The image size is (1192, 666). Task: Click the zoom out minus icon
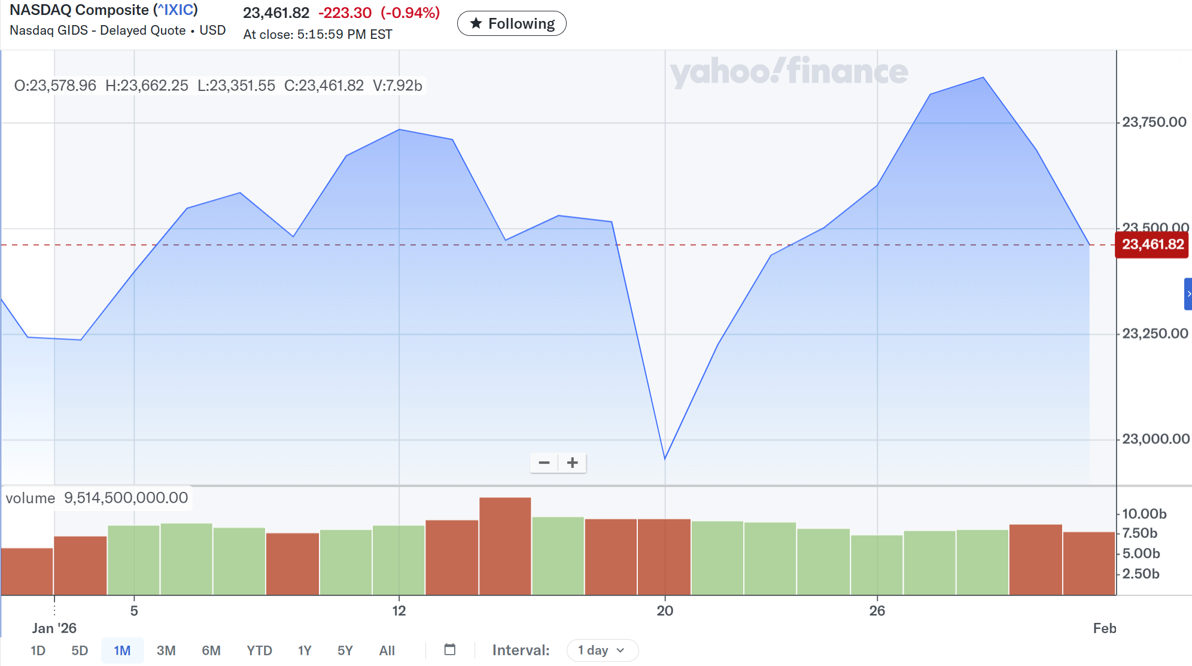pos(544,463)
